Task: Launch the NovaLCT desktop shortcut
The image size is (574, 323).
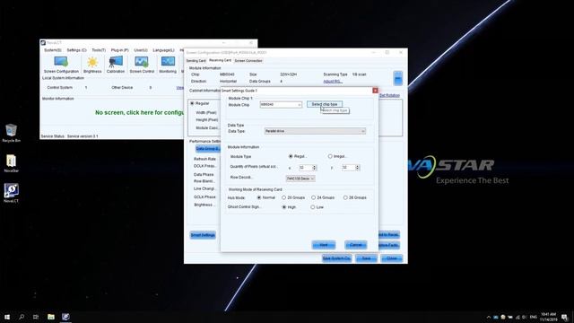Action: pyautogui.click(x=11, y=193)
